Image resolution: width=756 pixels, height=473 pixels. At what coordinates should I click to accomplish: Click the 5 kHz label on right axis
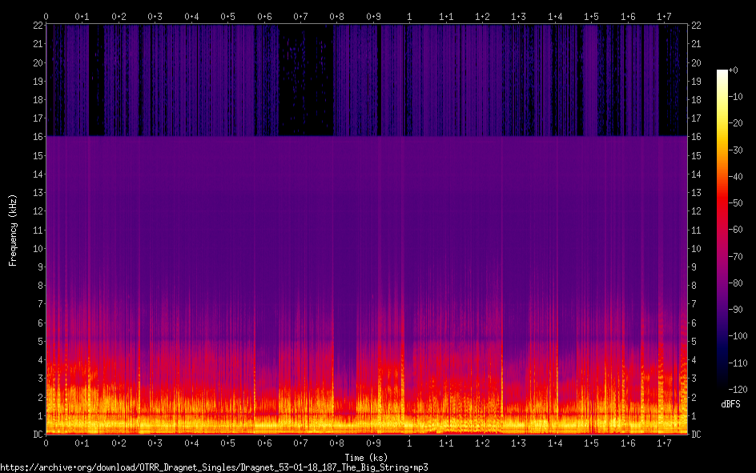(x=694, y=342)
